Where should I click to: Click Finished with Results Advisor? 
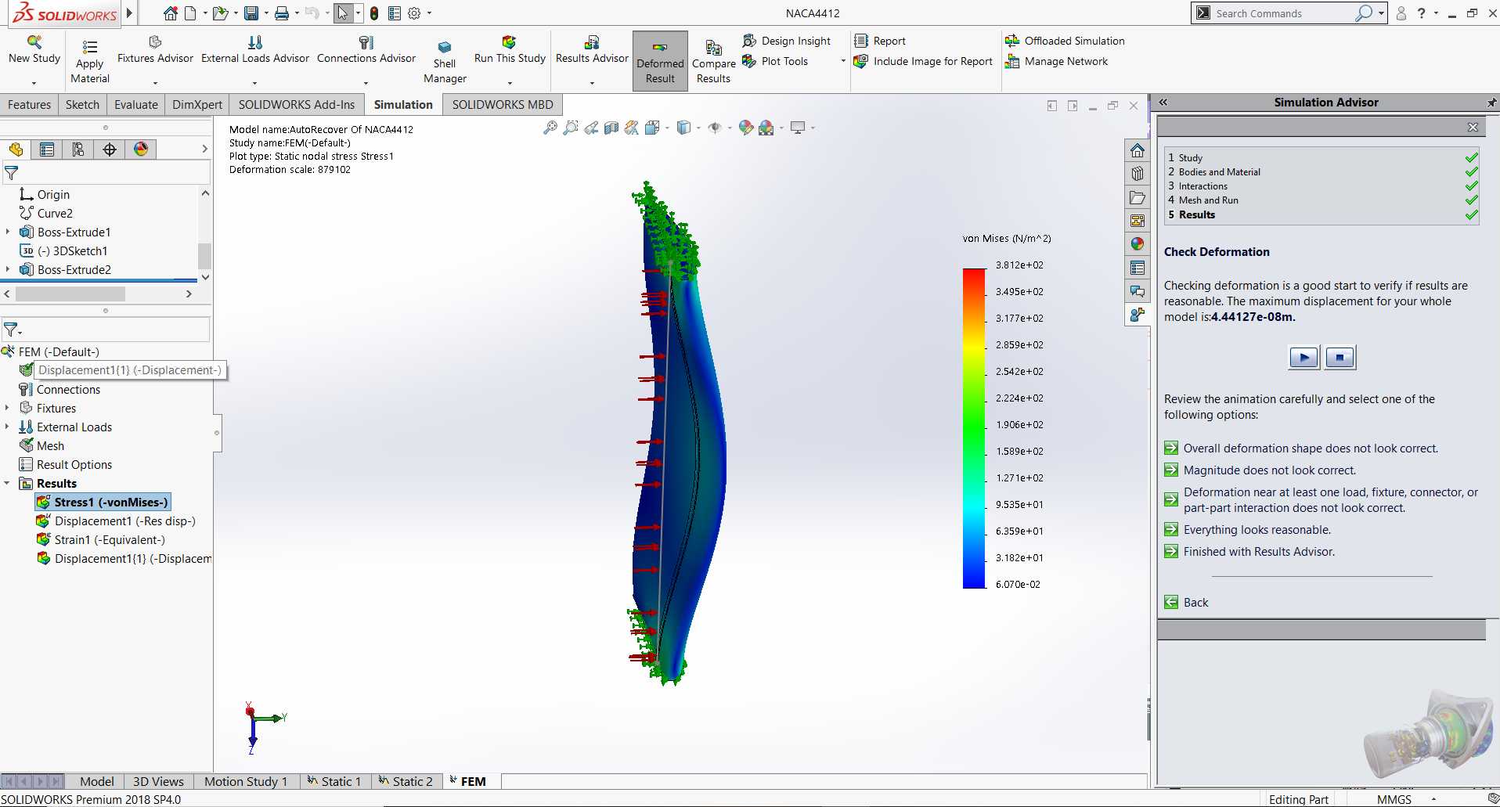[x=1250, y=552]
